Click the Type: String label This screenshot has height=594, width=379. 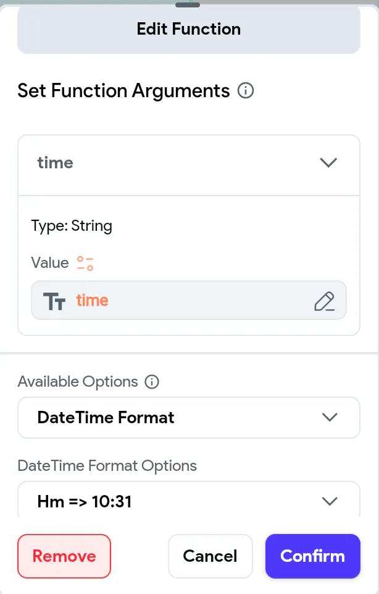(72, 226)
